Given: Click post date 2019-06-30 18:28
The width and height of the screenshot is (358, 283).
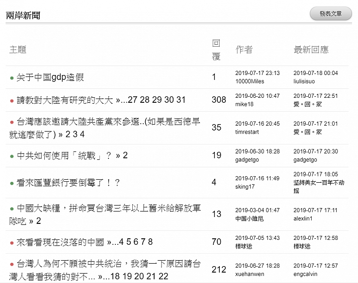Looking at the screenshot, I should (258, 151).
